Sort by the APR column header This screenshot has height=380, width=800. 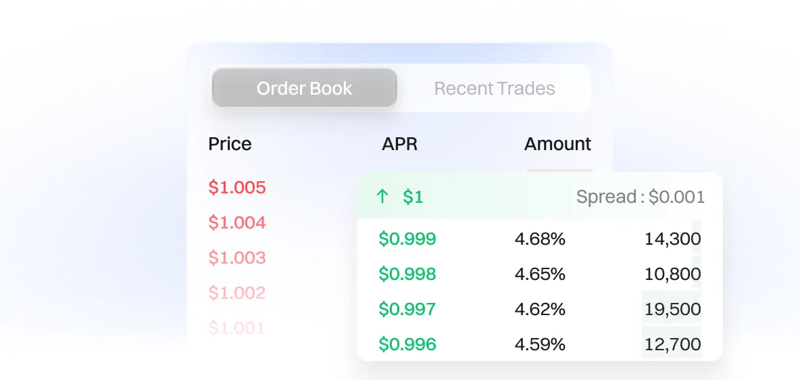399,144
